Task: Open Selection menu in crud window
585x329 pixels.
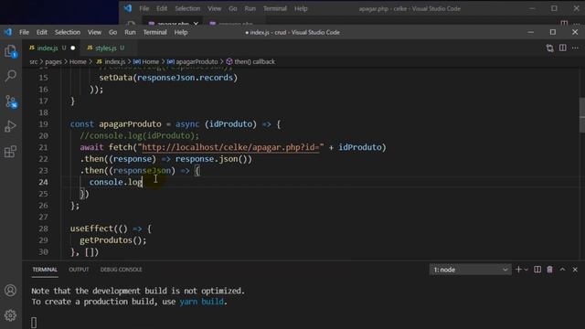Action: (x=68, y=33)
